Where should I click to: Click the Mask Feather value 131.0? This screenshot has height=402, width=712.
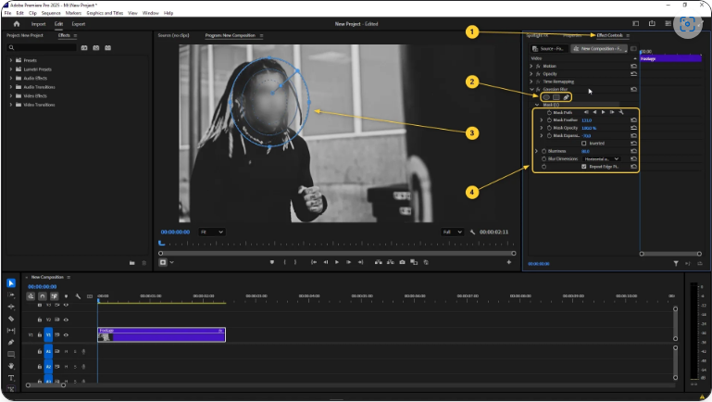(587, 120)
